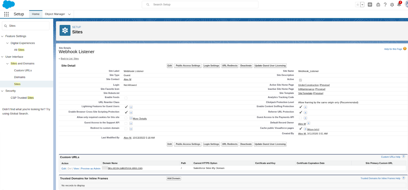Click info icon for Redirect to custom domain
This screenshot has height=190, width=408.
click(131, 129)
